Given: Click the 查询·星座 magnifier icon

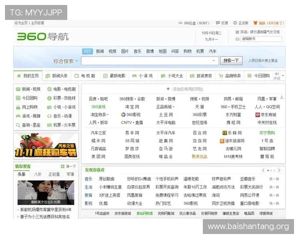Looking at the screenshot, I should click(x=18, y=125).
